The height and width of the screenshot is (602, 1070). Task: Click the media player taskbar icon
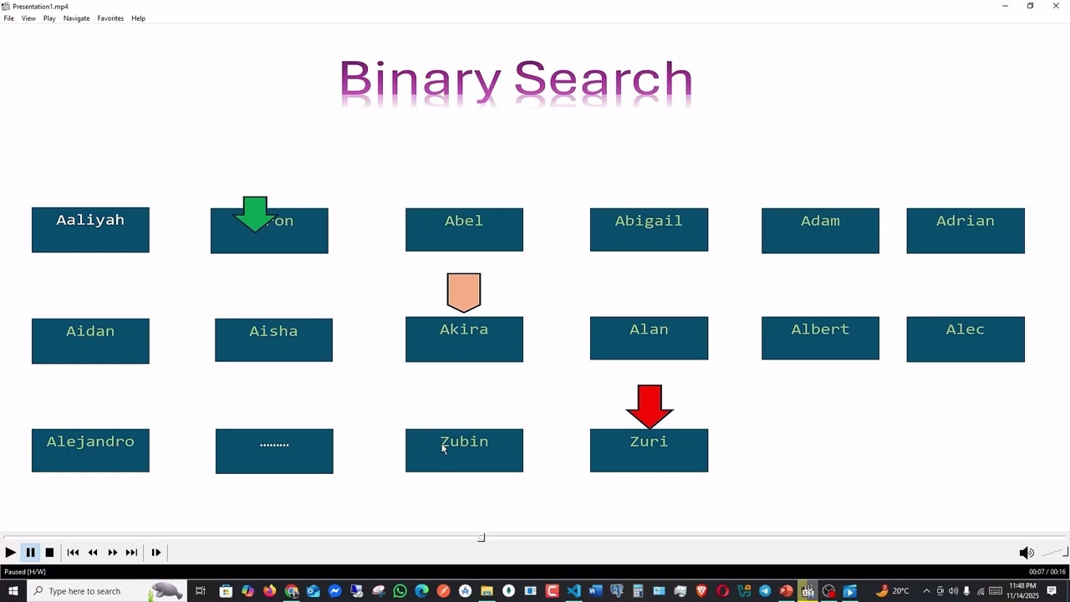click(x=808, y=591)
